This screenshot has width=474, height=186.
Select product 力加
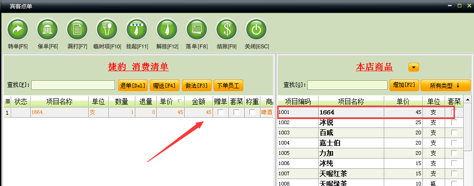[x=370, y=153]
